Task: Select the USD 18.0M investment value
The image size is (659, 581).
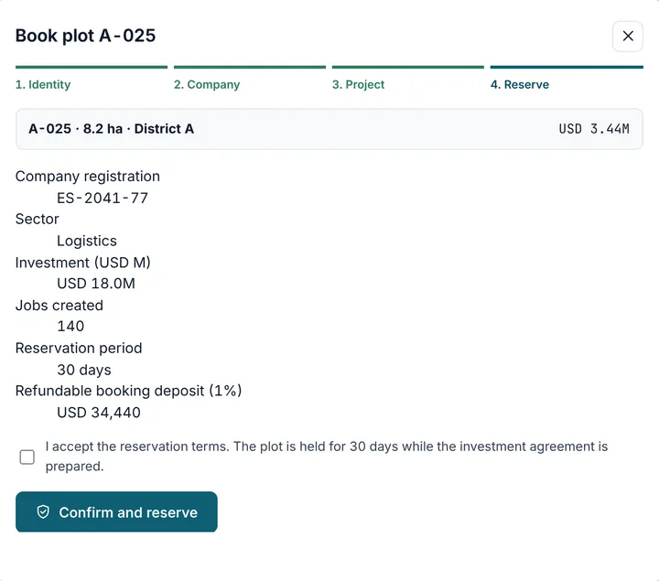Action: tap(96, 284)
